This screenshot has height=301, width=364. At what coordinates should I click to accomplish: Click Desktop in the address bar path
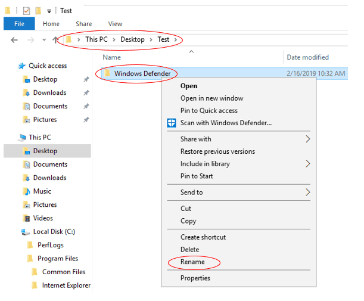coord(132,39)
